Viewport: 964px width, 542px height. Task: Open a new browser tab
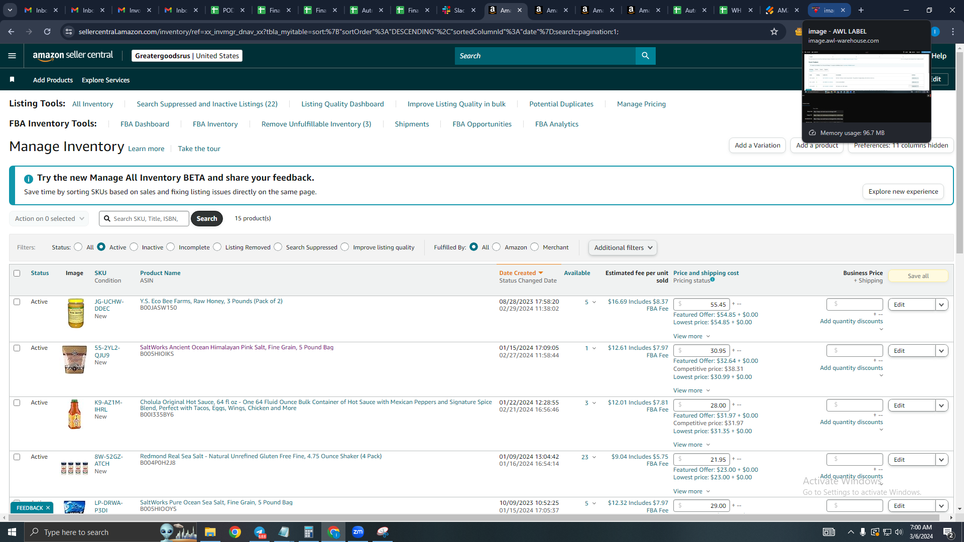(861, 10)
